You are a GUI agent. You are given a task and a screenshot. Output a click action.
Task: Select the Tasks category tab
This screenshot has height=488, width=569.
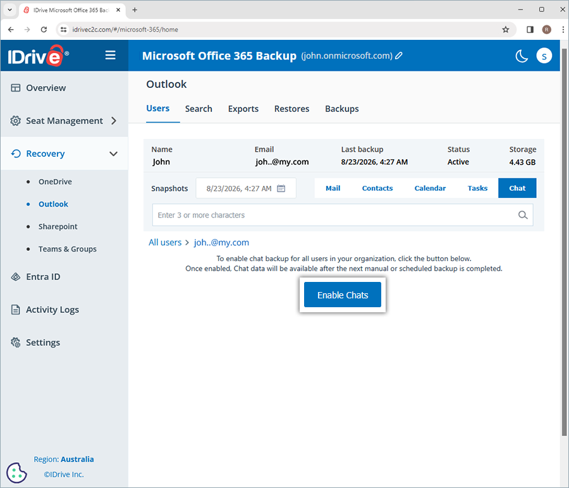pyautogui.click(x=477, y=188)
